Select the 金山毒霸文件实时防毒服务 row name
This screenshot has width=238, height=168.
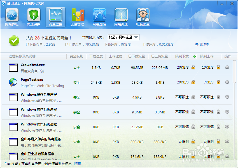(x=41, y=139)
